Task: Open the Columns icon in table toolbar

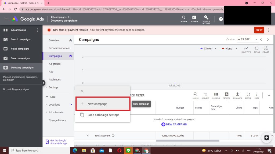Action: pyautogui.click(x=216, y=95)
